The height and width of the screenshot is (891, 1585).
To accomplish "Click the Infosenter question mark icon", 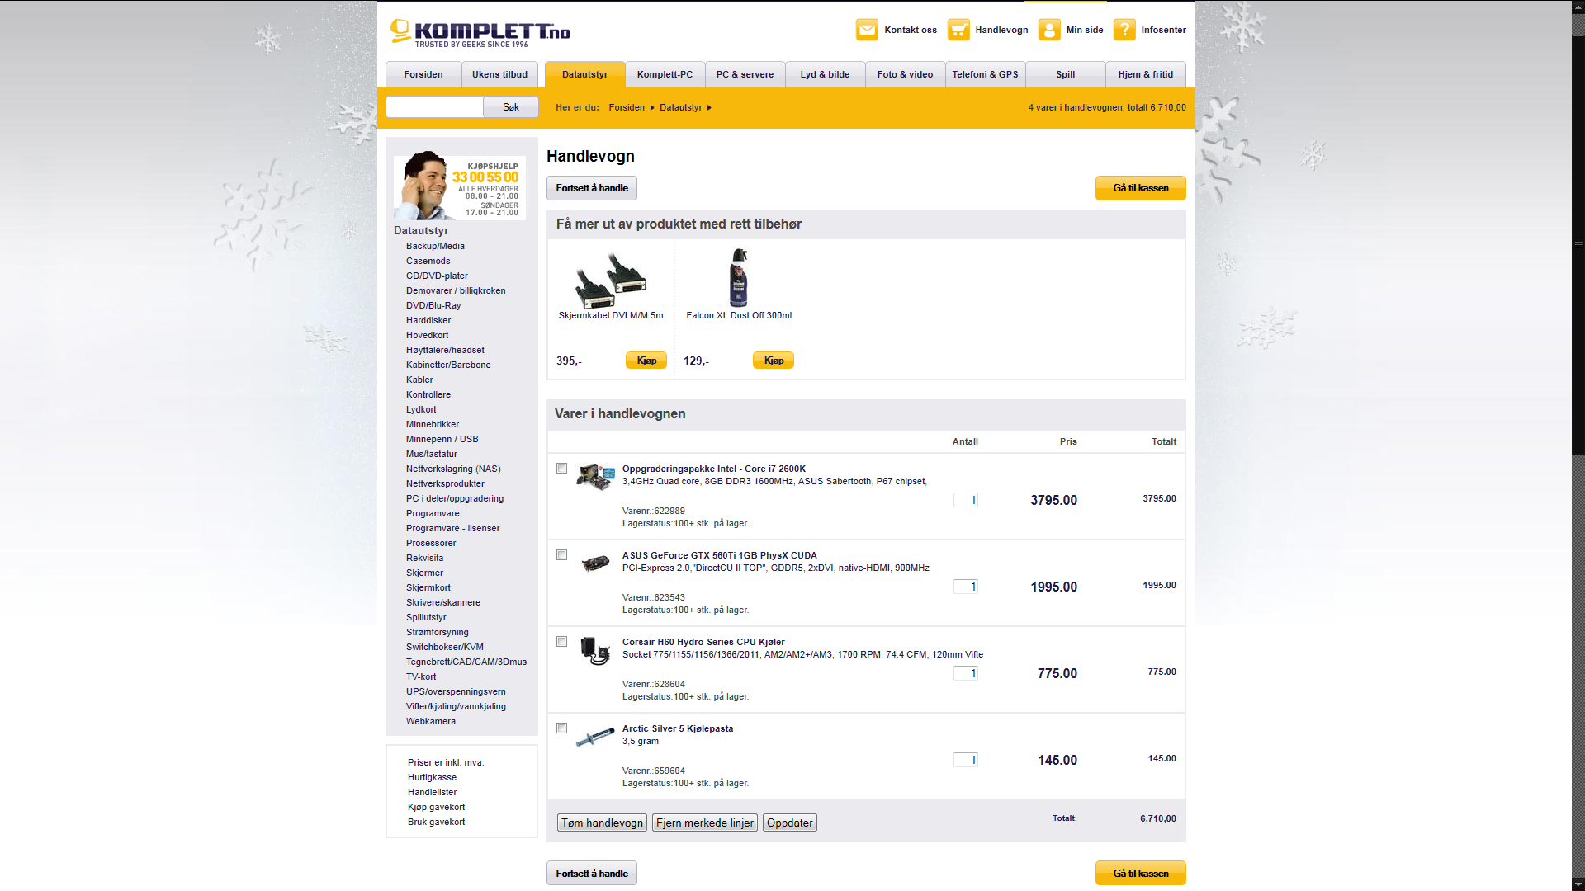I will tap(1124, 30).
